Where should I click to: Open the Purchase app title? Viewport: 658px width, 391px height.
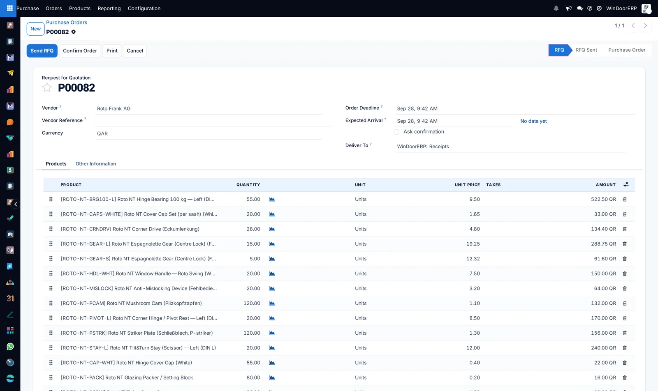point(28,8)
